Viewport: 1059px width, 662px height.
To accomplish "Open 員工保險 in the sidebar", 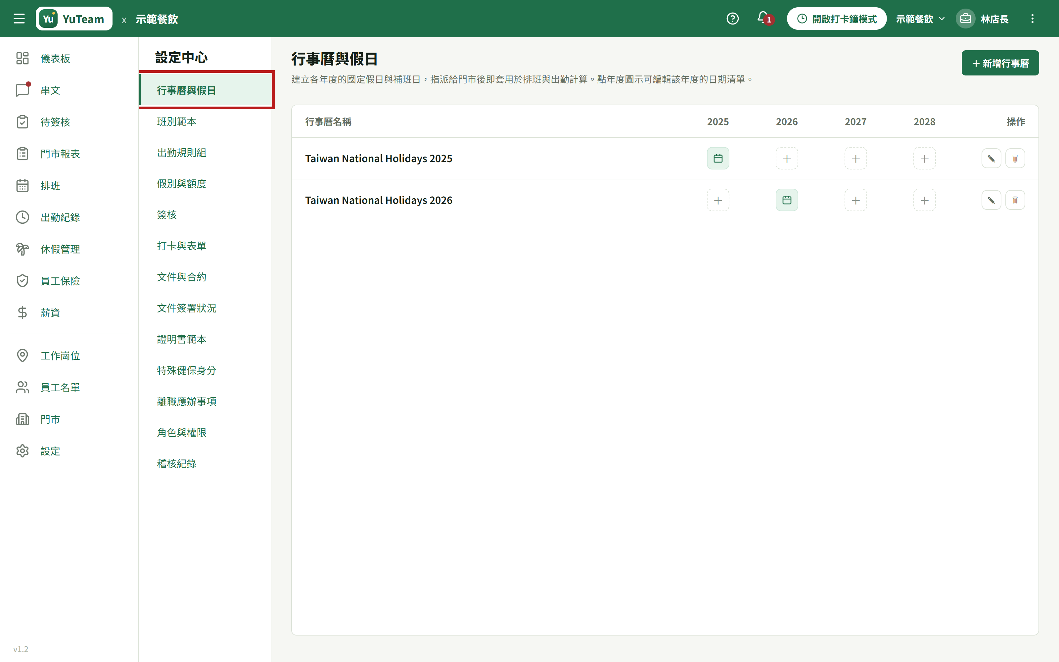I will (69, 281).
